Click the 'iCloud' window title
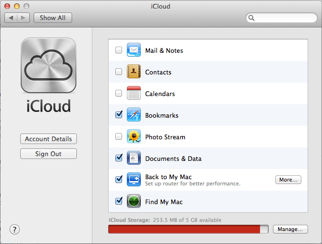The width and height of the screenshot is (322, 244). 161,6
